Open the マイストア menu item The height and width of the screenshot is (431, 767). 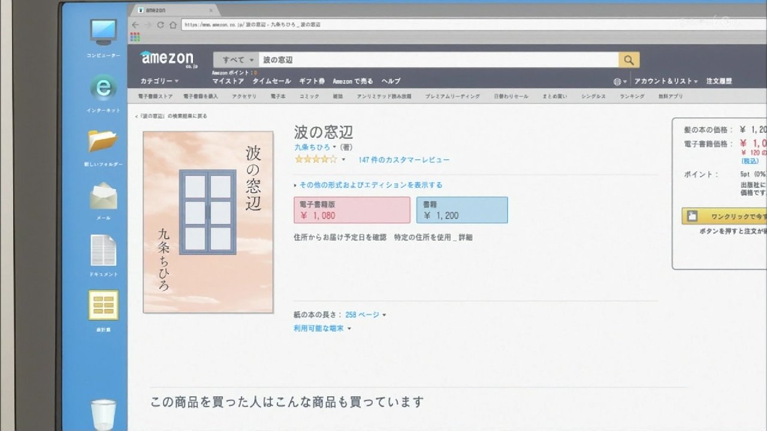(x=228, y=81)
